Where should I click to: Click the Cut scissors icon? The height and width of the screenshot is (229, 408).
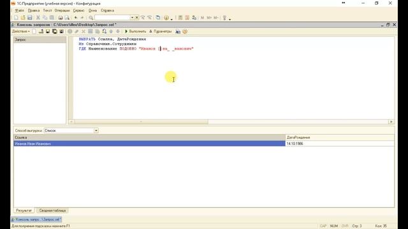click(x=38, y=18)
